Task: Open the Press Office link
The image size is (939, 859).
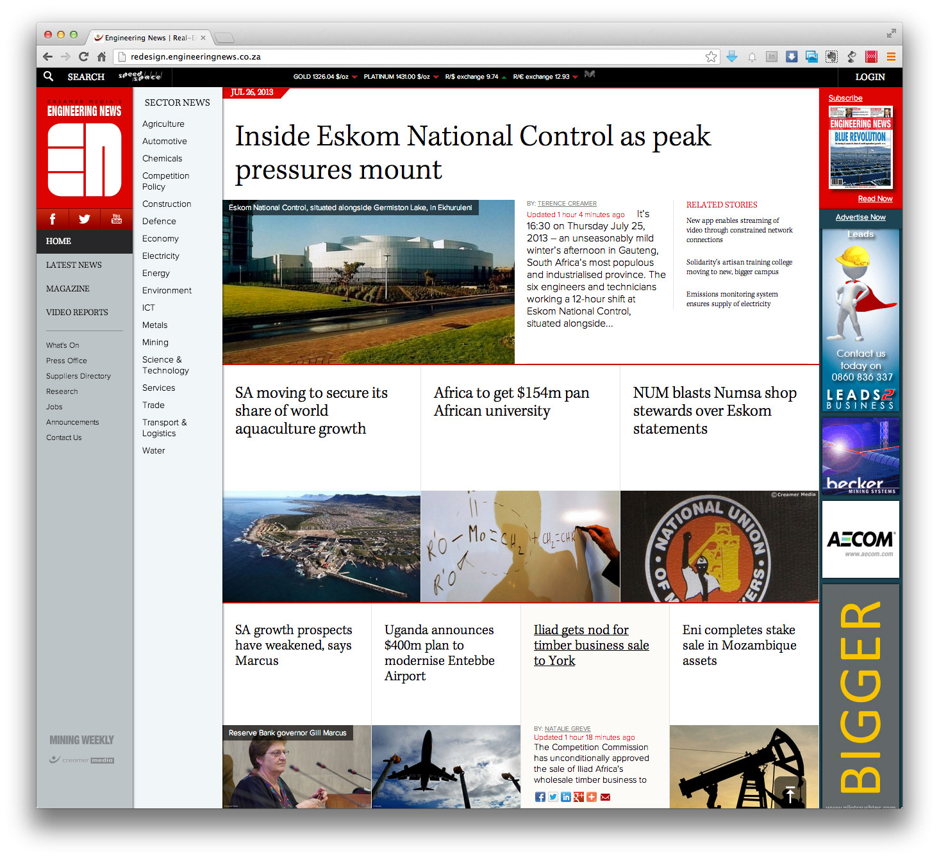Action: (67, 361)
